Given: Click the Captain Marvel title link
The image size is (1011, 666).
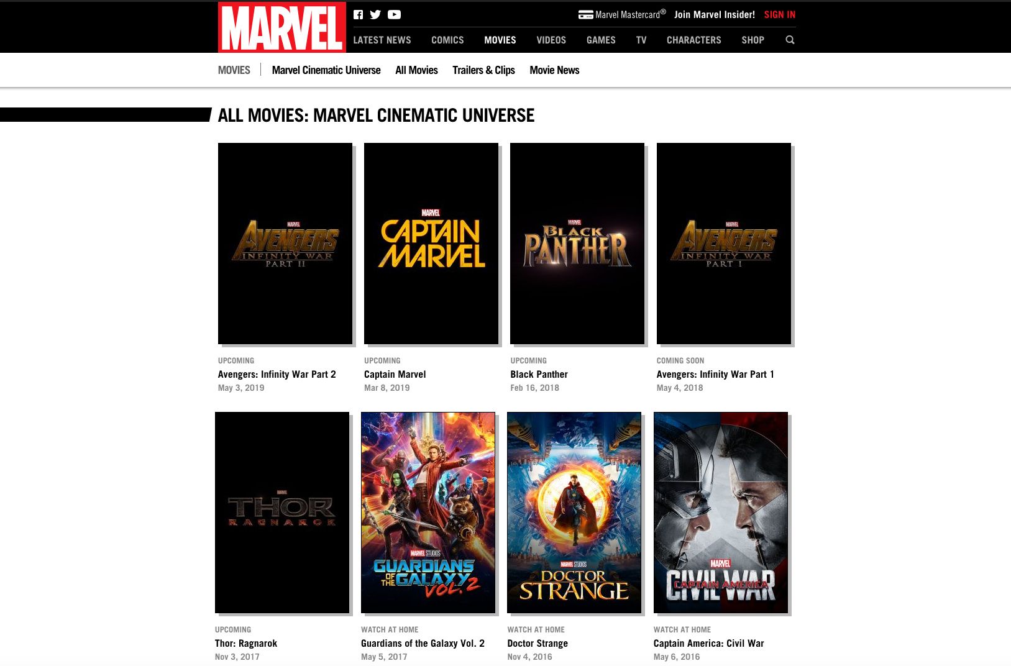Looking at the screenshot, I should tap(395, 374).
